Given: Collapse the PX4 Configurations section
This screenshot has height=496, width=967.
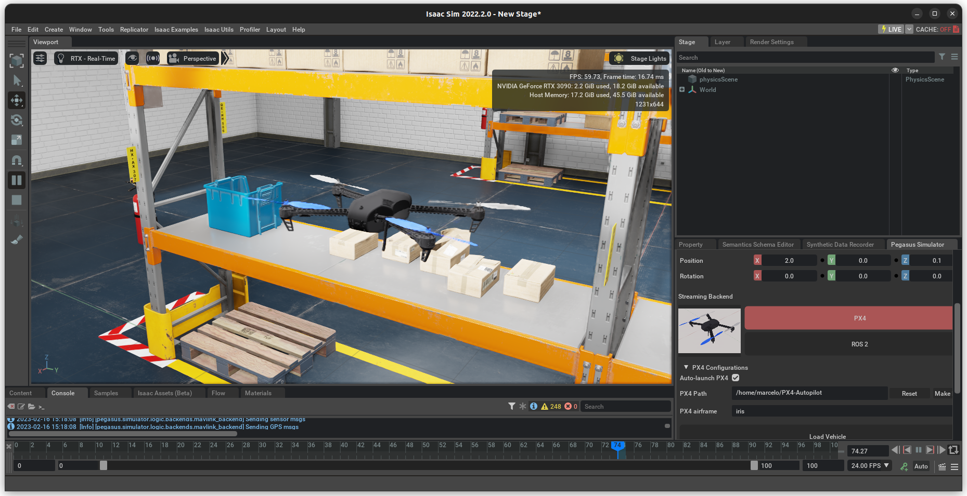Looking at the screenshot, I should 685,367.
